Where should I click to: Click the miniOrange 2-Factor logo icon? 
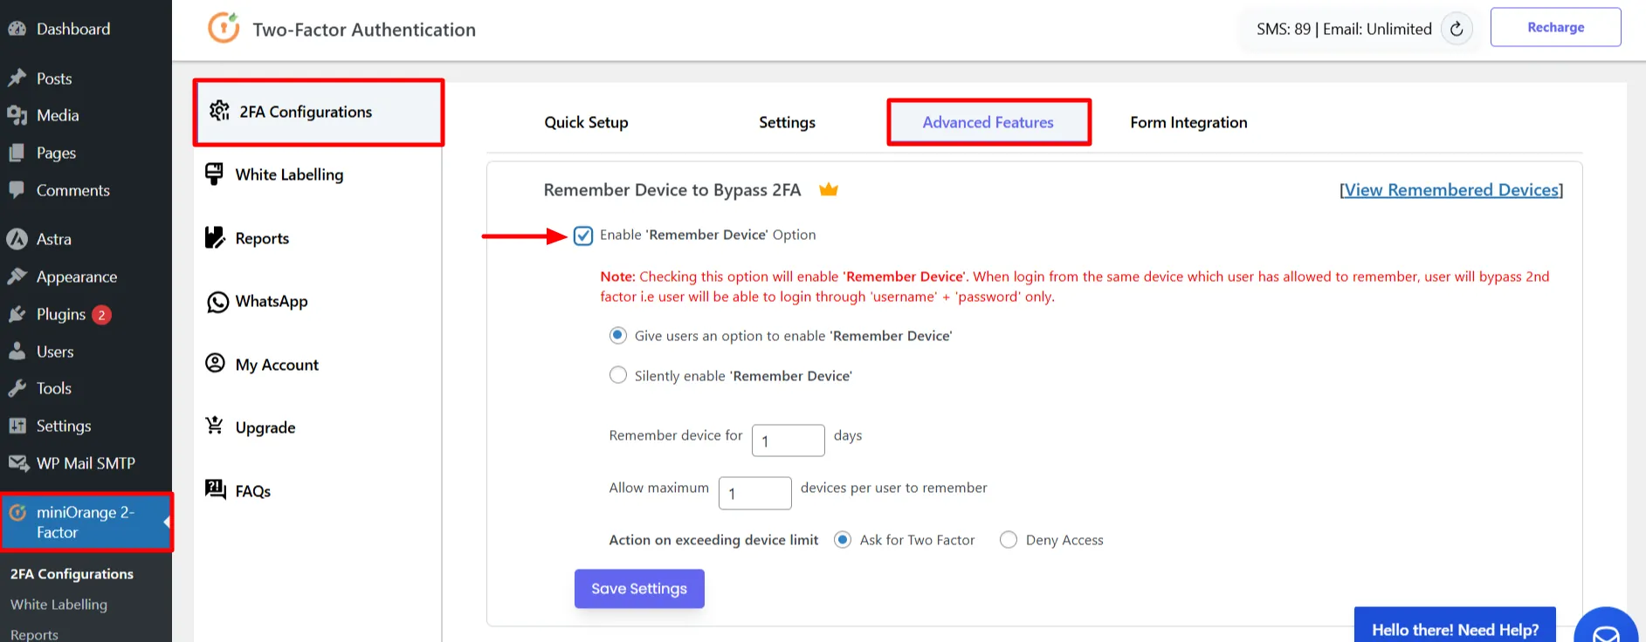17,513
